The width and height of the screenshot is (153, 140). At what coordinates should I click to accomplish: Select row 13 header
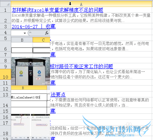coord(6,94)
